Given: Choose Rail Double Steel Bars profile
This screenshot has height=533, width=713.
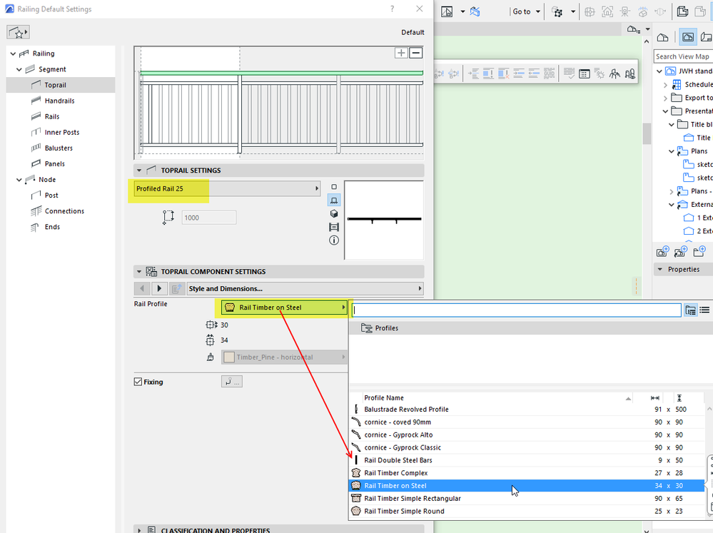Looking at the screenshot, I should click(527, 460).
